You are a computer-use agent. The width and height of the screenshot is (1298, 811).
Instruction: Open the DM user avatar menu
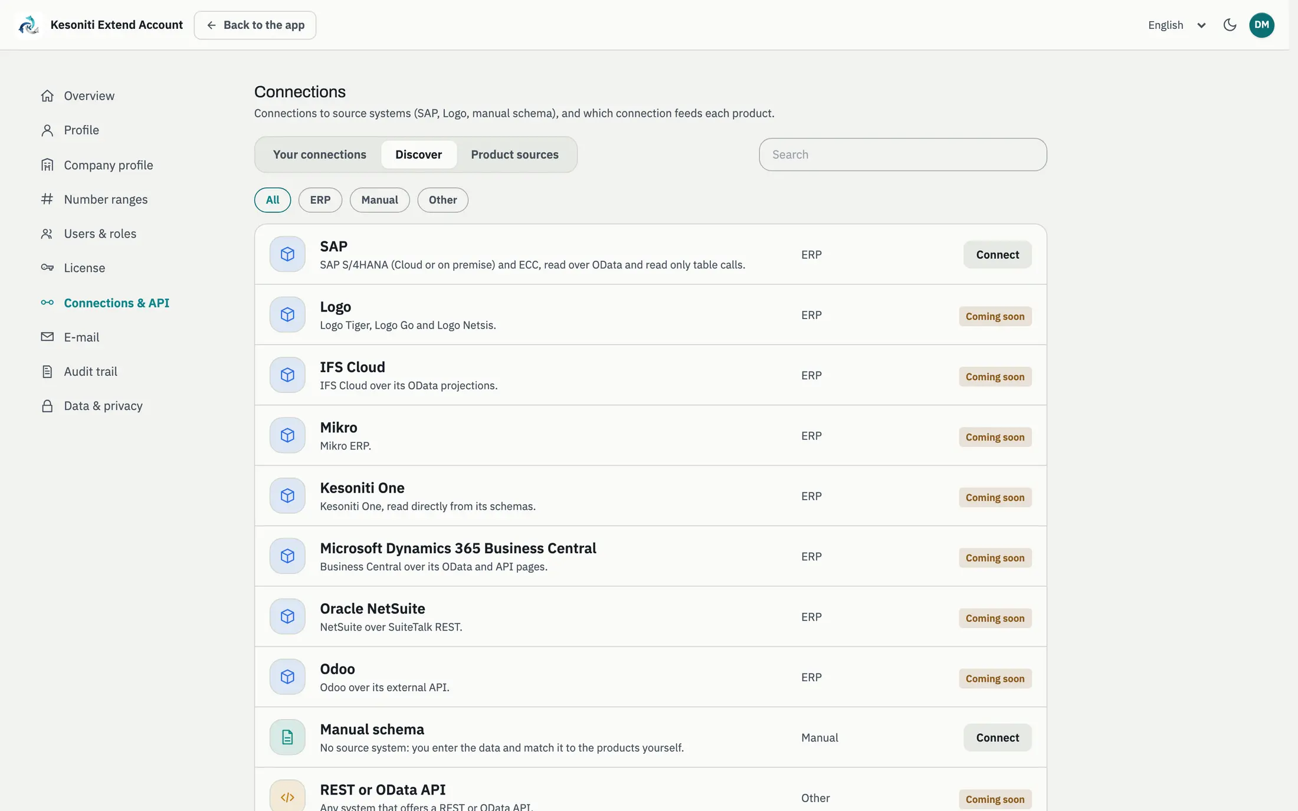[1261, 25]
